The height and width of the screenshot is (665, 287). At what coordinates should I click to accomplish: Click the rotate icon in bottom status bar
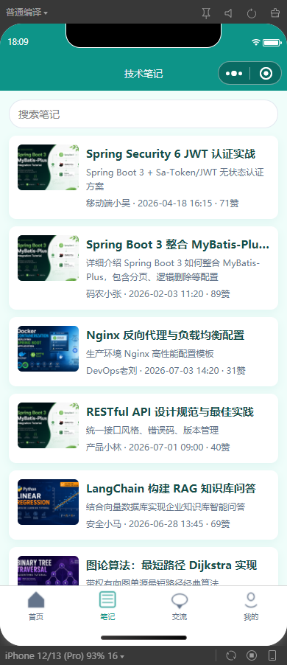[x=231, y=655]
